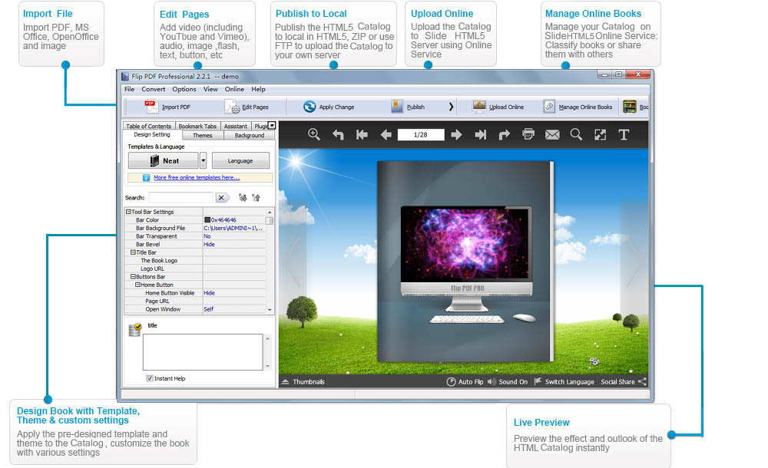
Task: Click the Import PDF toolbar button
Action: click(168, 107)
